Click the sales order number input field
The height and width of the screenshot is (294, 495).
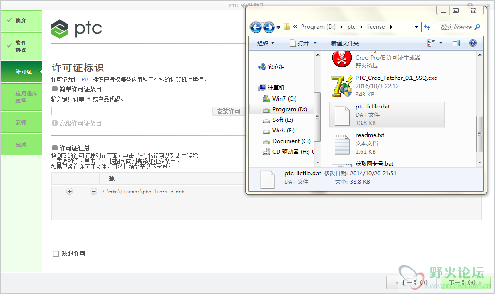131,111
